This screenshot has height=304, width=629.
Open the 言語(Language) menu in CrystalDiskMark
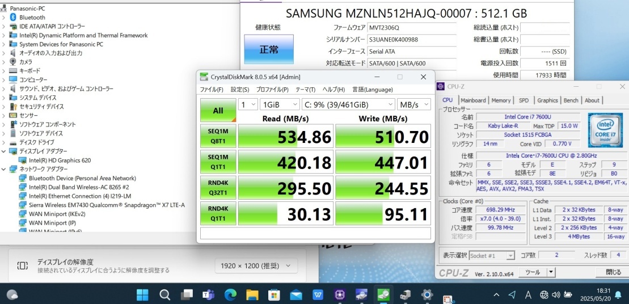(x=373, y=90)
